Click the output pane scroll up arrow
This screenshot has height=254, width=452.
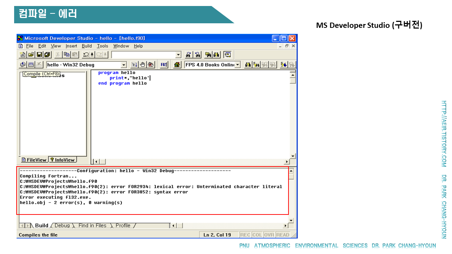291,171
